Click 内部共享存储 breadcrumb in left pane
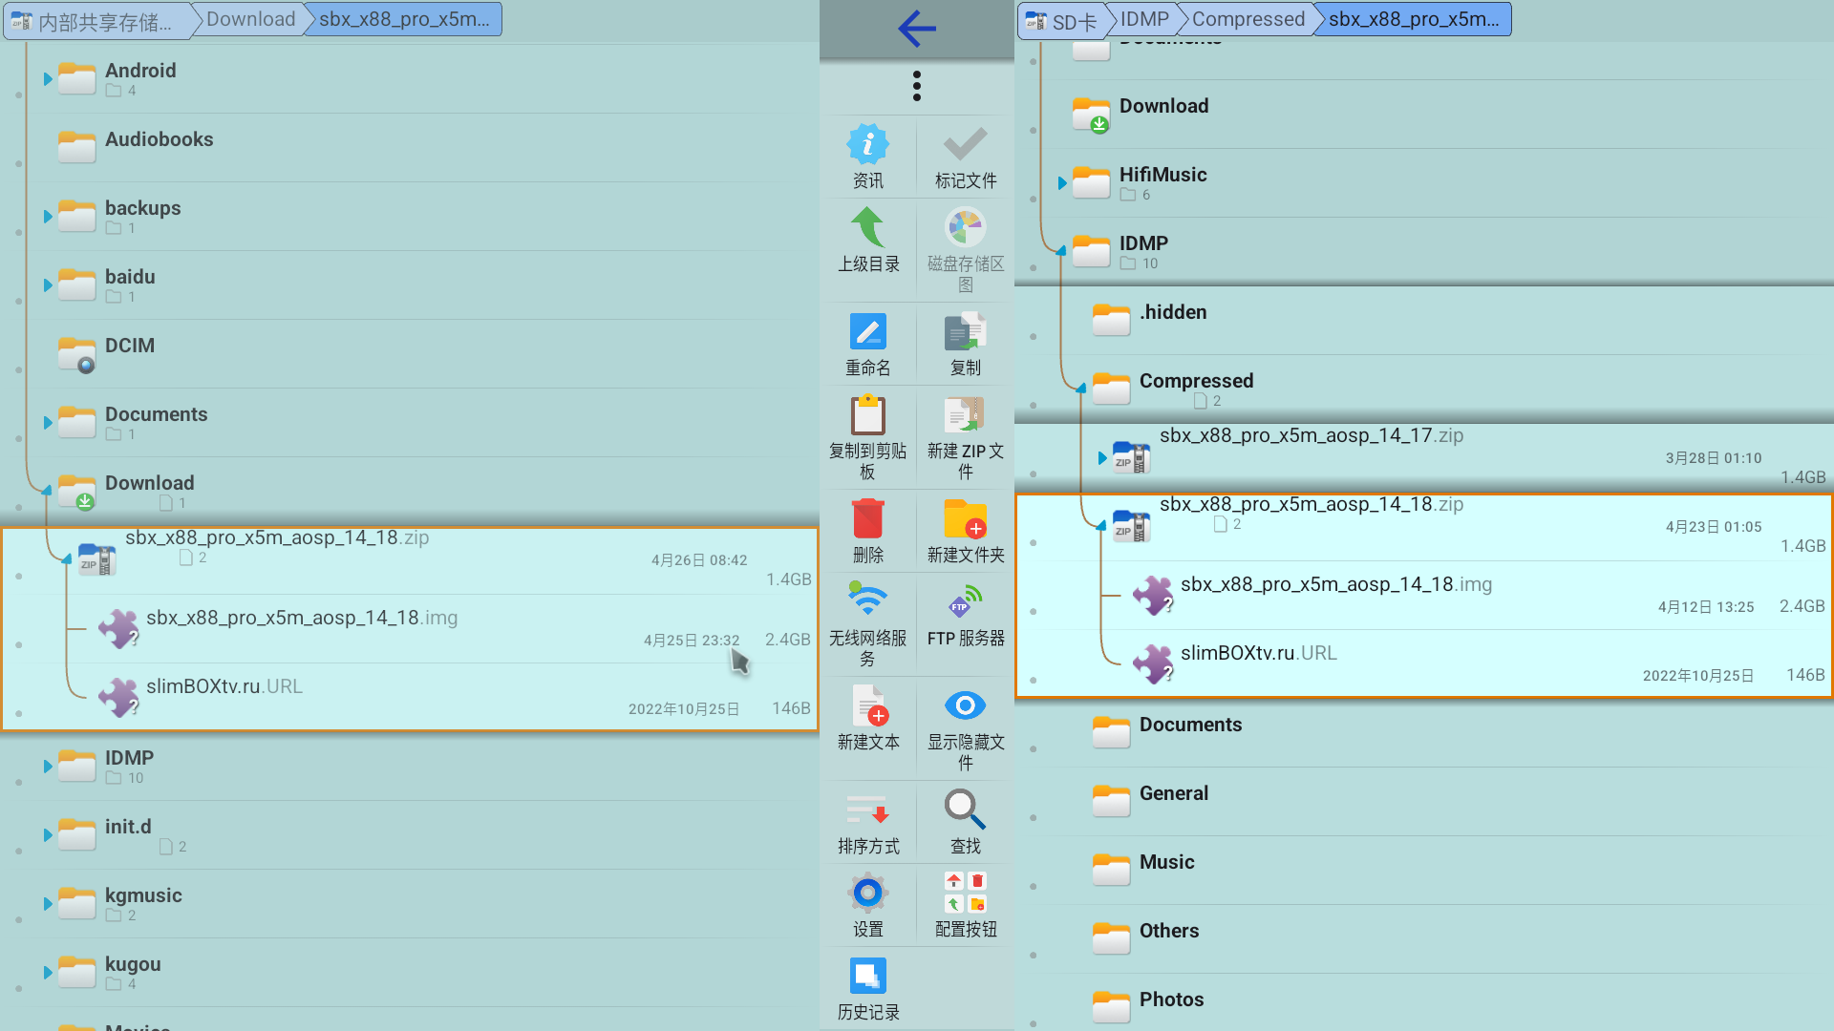The width and height of the screenshot is (1834, 1031). click(98, 20)
